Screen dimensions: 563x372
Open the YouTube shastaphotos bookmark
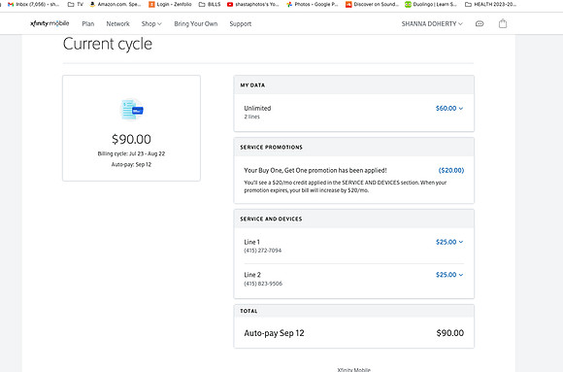pyautogui.click(x=252, y=4)
